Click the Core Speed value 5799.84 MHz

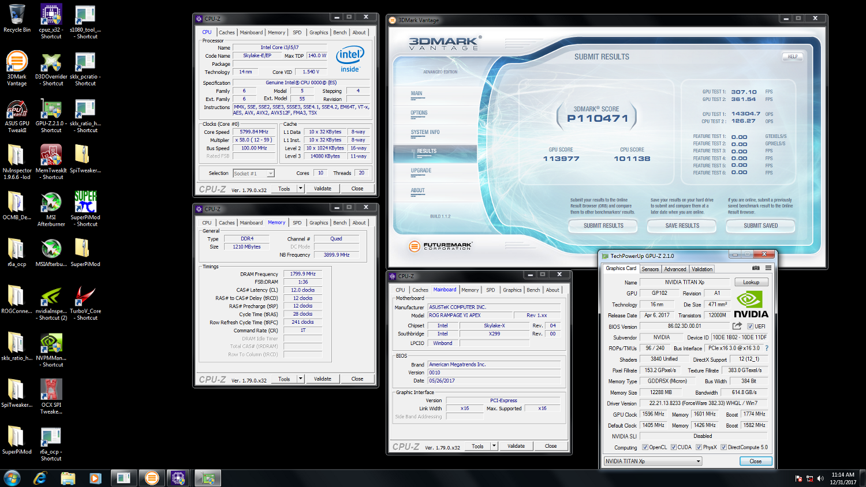pyautogui.click(x=255, y=132)
